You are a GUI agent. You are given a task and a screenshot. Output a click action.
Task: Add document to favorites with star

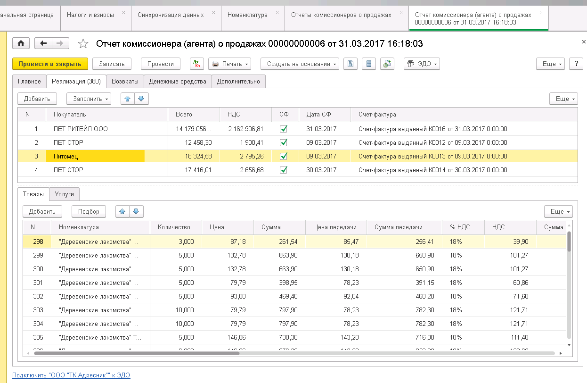[x=83, y=44]
